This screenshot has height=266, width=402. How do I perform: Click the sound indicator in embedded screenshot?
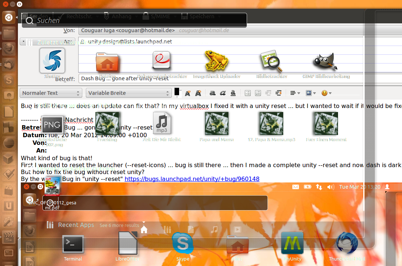(x=331, y=187)
